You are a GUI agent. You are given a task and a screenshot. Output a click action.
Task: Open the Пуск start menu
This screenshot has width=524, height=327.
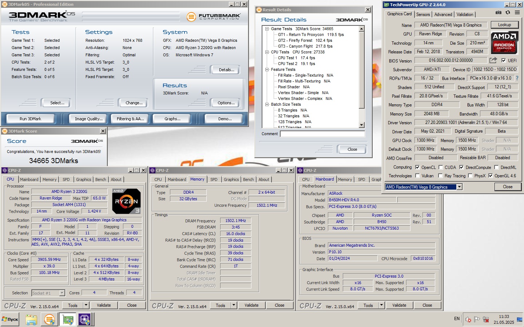[10, 319]
